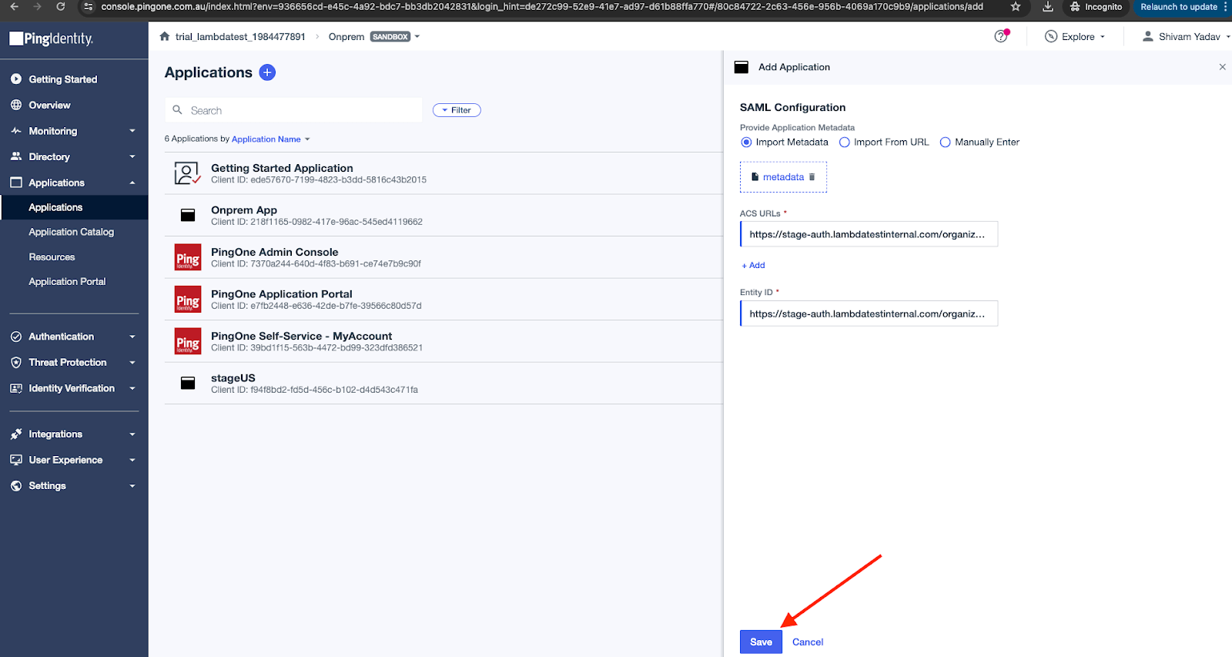Viewport: 1232px width, 657px height.
Task: Go to Overview in sidebar
Action: pyautogui.click(x=49, y=105)
